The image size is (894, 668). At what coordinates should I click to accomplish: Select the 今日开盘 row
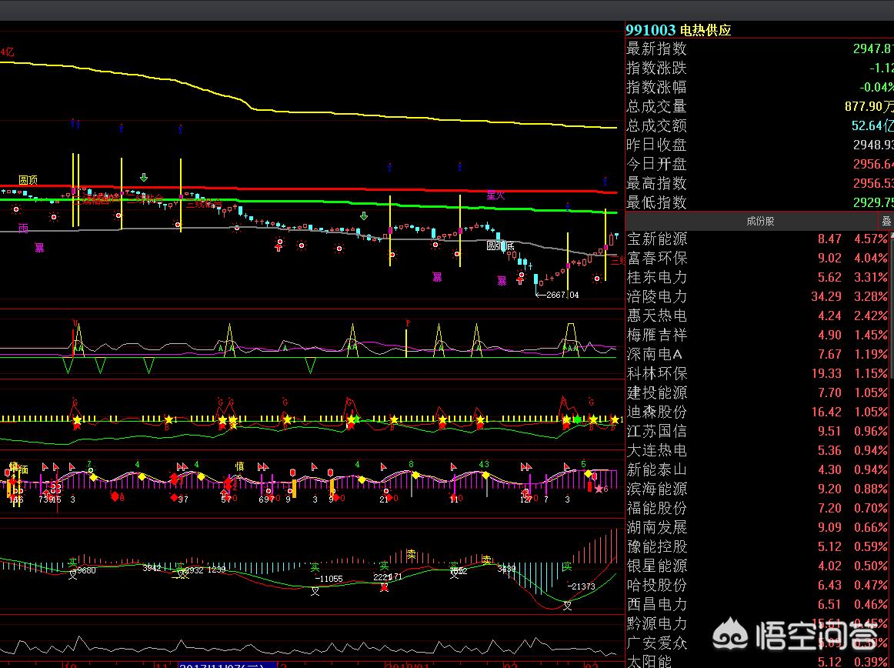759,164
